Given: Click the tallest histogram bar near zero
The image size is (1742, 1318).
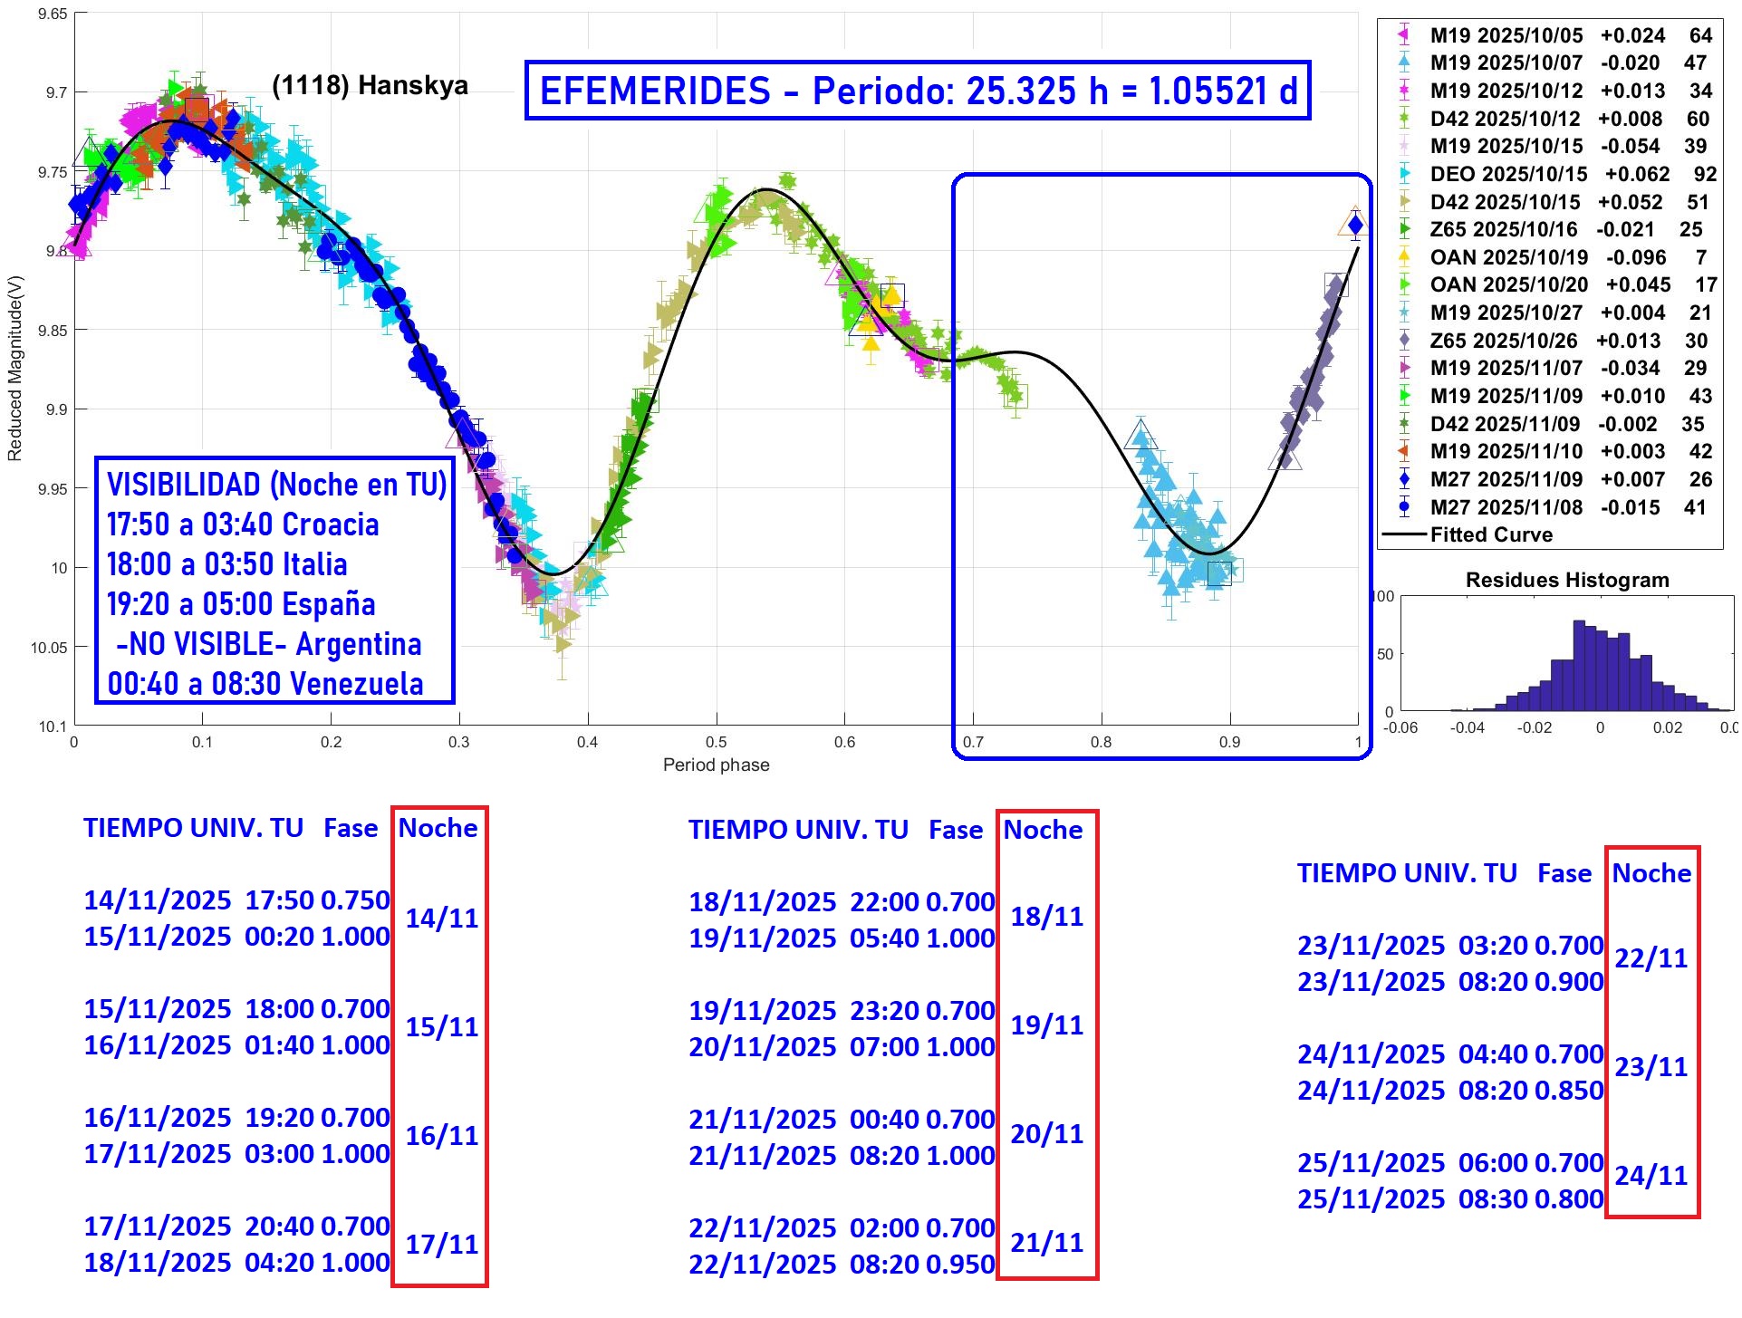Looking at the screenshot, I should click(1579, 666).
